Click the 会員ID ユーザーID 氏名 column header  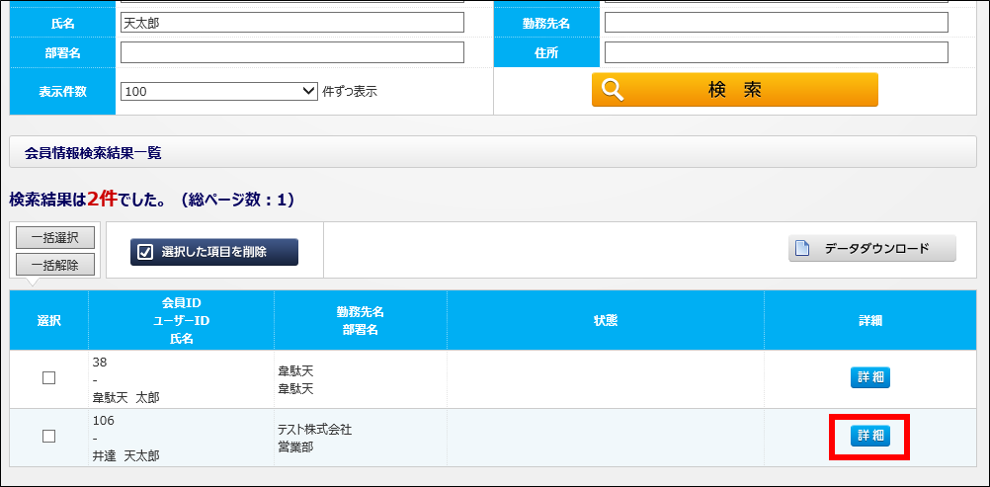pos(181,320)
